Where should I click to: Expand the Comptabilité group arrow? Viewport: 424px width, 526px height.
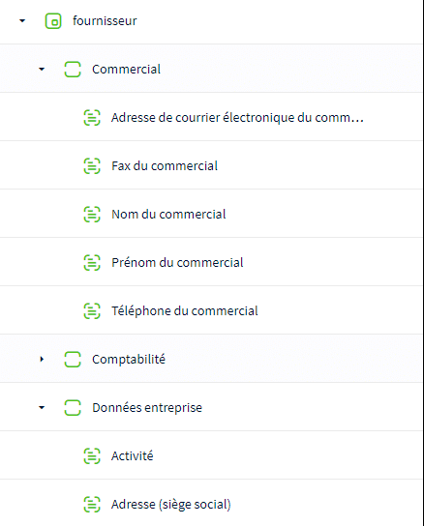(x=42, y=359)
